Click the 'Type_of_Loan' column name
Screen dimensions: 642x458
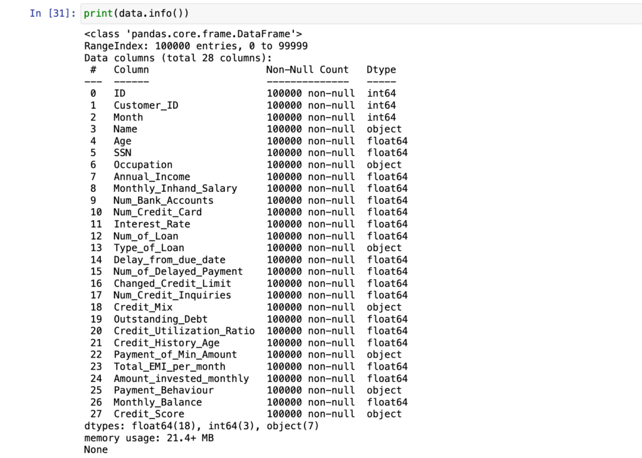coord(149,248)
